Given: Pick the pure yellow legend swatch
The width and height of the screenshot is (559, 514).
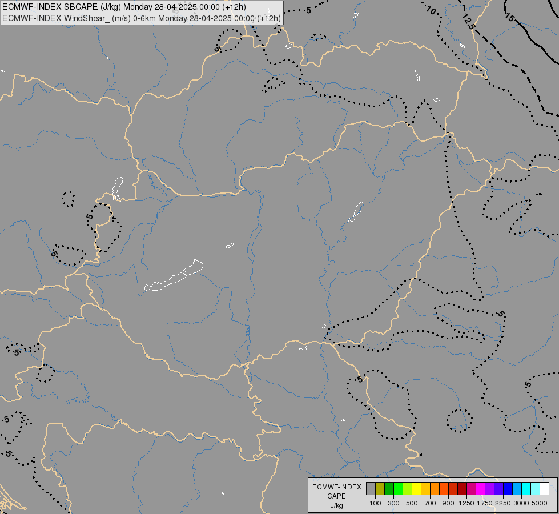Looking at the screenshot, I should click(416, 489).
